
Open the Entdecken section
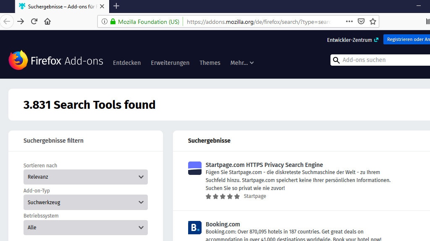point(127,63)
